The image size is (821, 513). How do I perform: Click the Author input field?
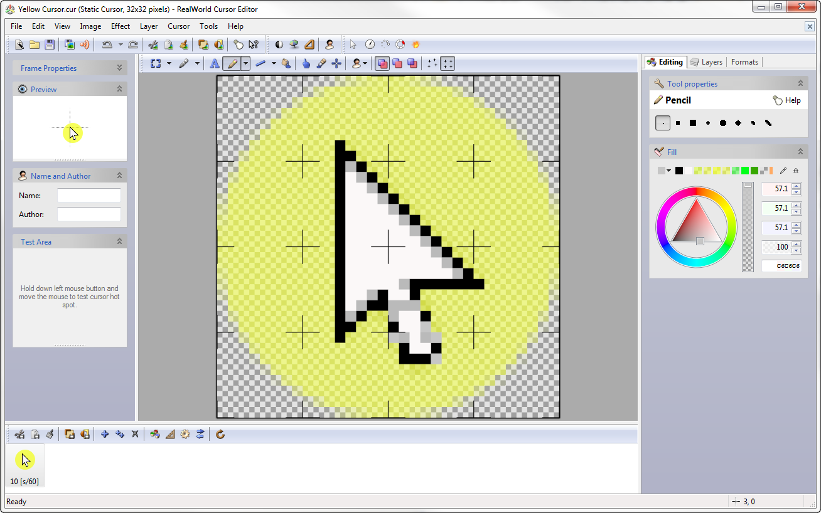coord(89,214)
